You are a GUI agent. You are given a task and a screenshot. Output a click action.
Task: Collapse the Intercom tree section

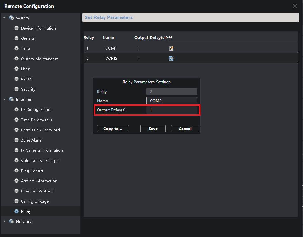click(4, 100)
